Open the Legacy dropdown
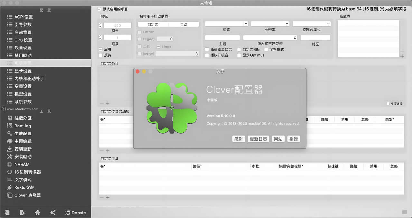Viewport: 412px width, 218px height. (x=165, y=39)
